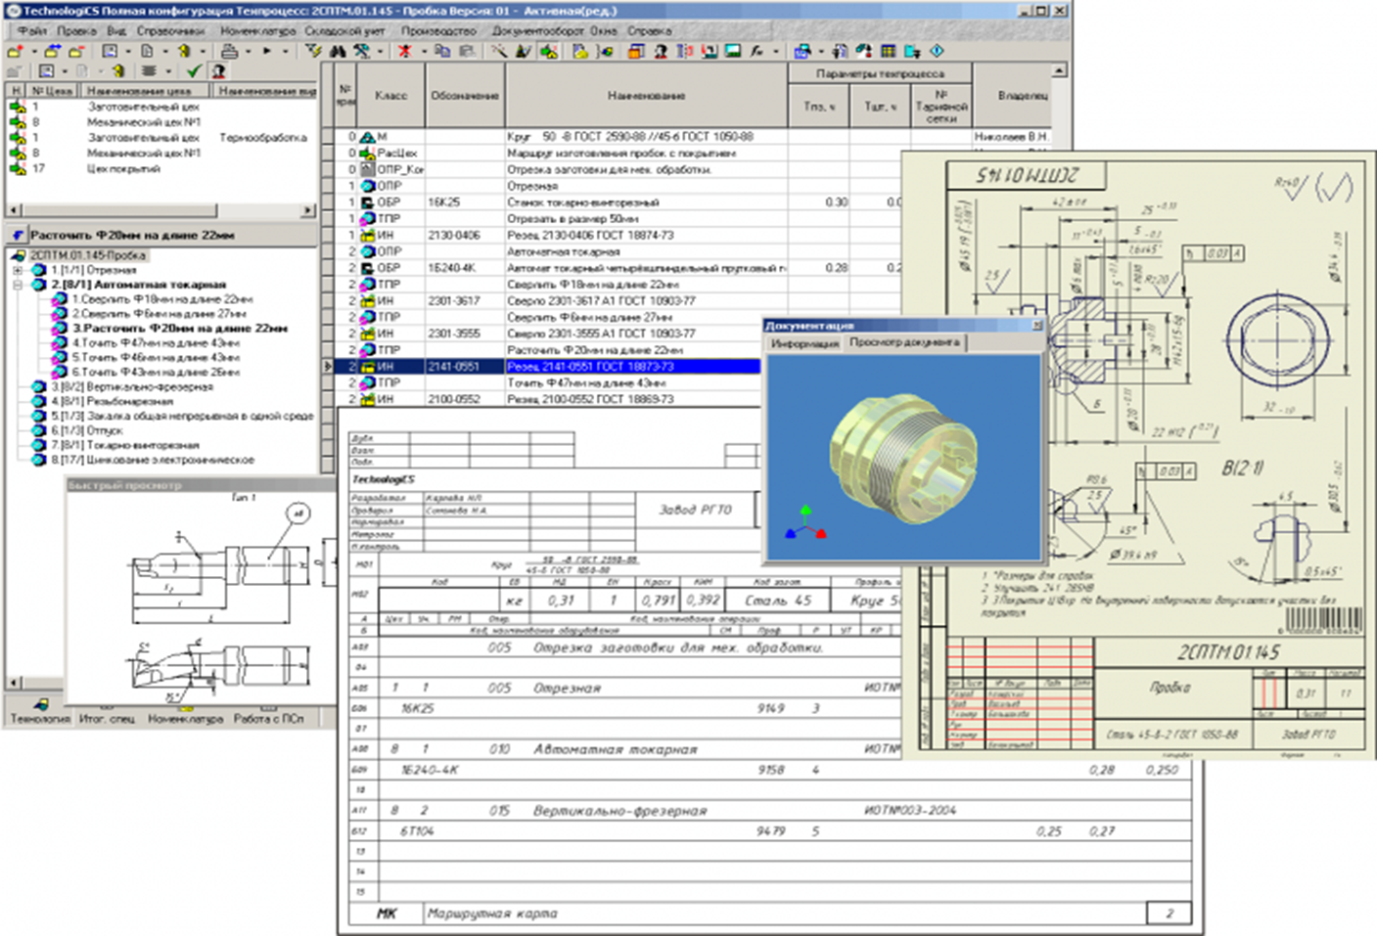Click the function fx toolbar icon
This screenshot has width=1377, height=936.
757,51
